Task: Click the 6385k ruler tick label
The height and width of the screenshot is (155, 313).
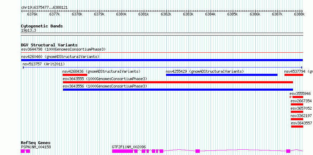Action: tap(232, 14)
